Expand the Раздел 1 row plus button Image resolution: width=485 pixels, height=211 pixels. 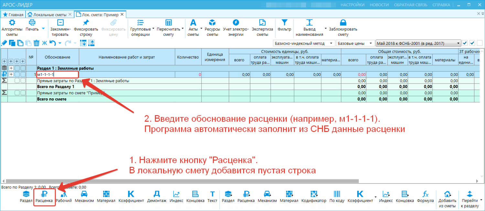(11, 68)
